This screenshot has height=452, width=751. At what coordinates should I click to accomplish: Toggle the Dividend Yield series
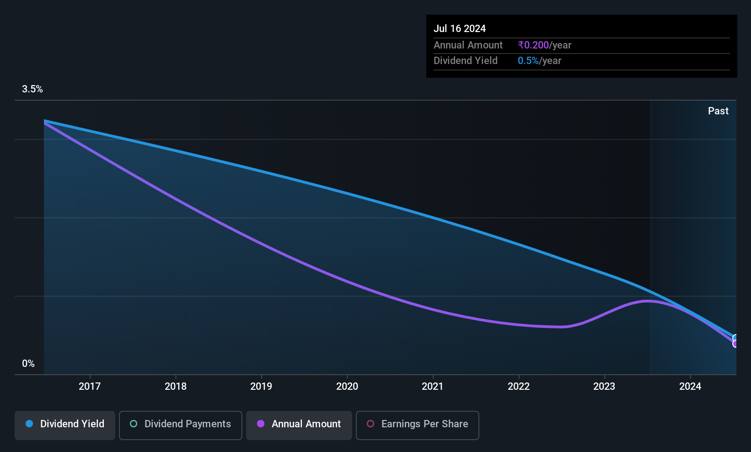[x=65, y=425]
